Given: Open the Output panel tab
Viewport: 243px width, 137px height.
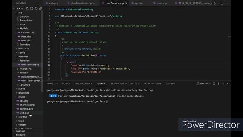Looking at the screenshot, I should (66, 84).
